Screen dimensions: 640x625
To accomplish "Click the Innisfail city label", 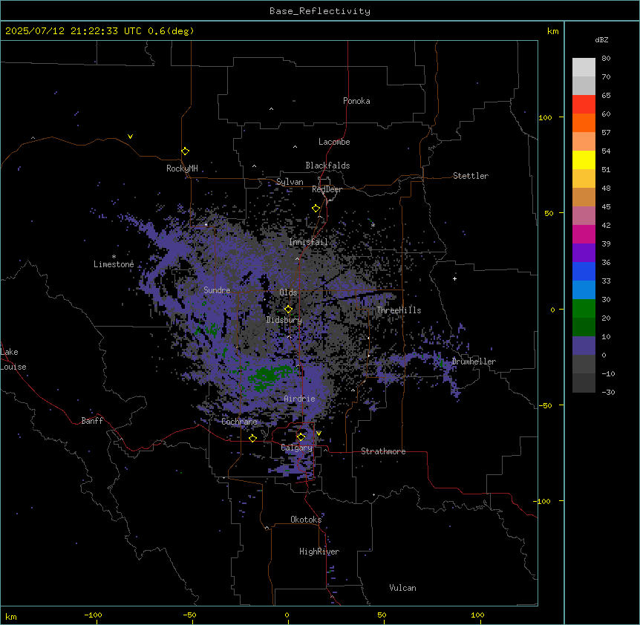I will [x=308, y=242].
